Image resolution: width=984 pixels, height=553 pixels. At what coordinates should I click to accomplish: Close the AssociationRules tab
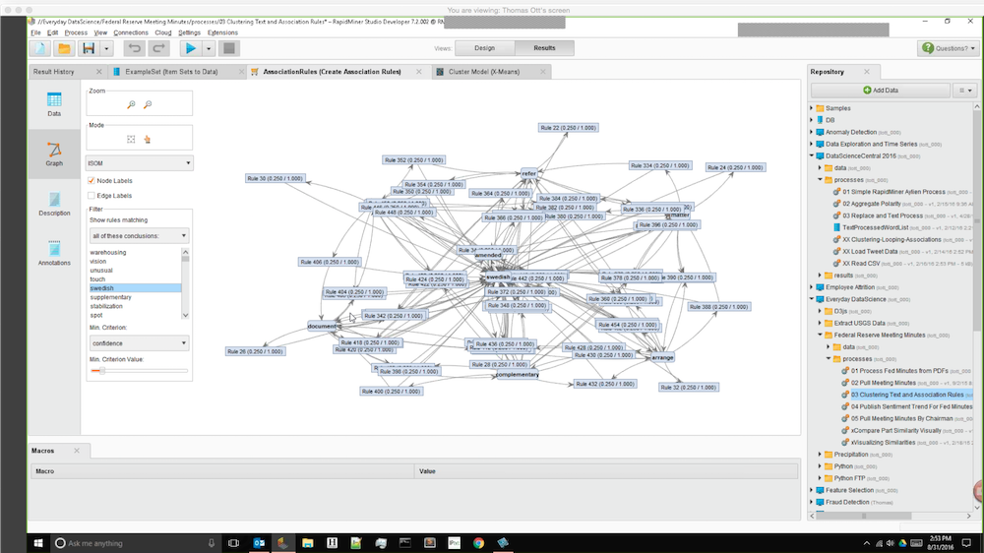[419, 72]
